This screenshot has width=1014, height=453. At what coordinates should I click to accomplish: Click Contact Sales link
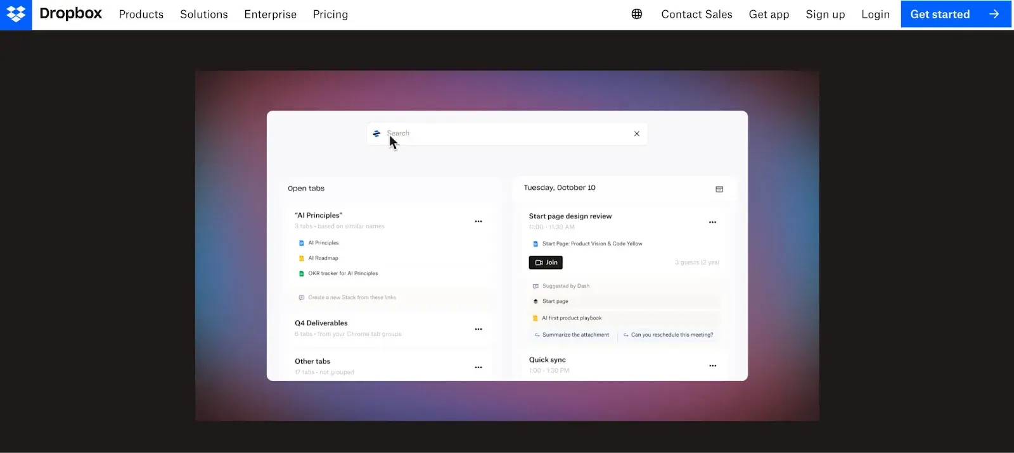click(x=696, y=14)
